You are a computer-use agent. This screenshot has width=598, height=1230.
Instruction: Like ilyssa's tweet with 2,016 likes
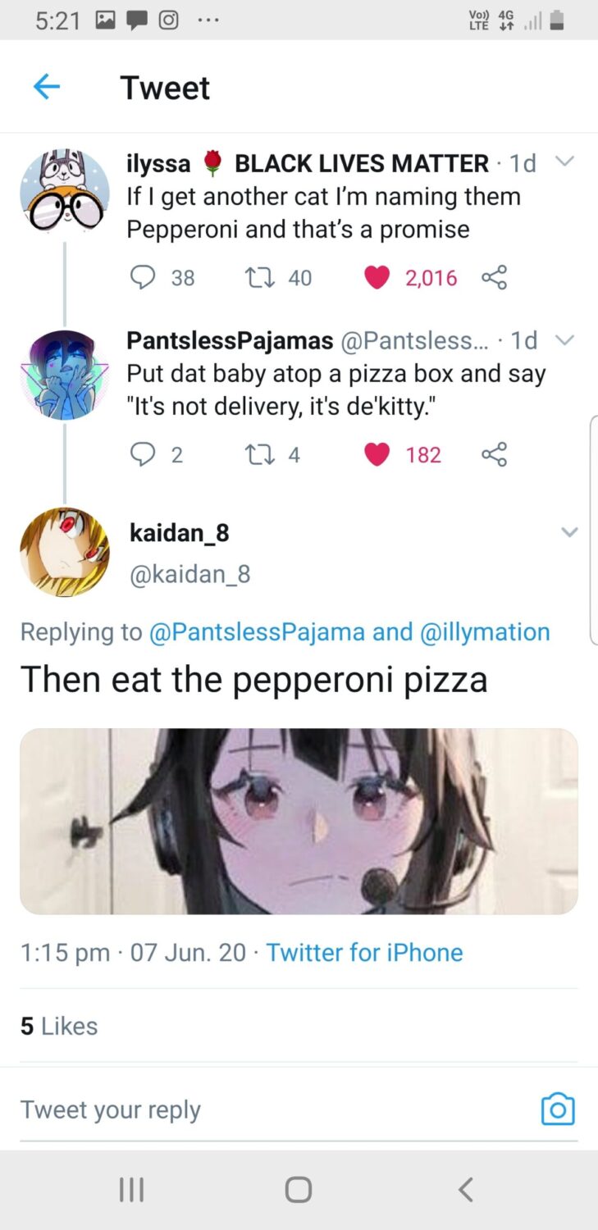377,278
